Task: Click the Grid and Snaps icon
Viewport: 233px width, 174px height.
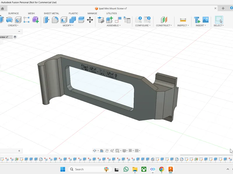Action: 130,151
